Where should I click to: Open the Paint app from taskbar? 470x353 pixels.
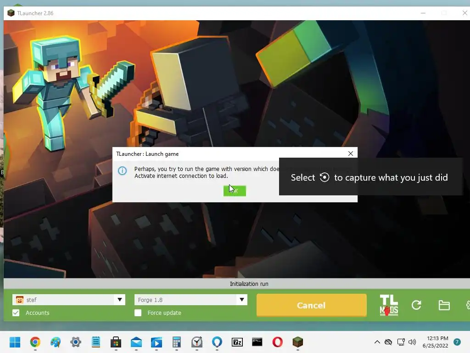[56, 342]
